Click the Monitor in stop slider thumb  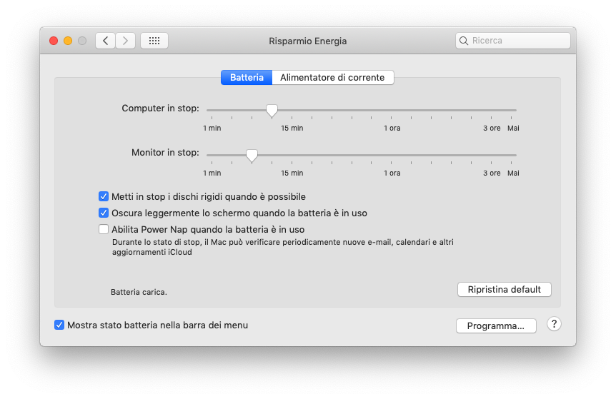[252, 156]
